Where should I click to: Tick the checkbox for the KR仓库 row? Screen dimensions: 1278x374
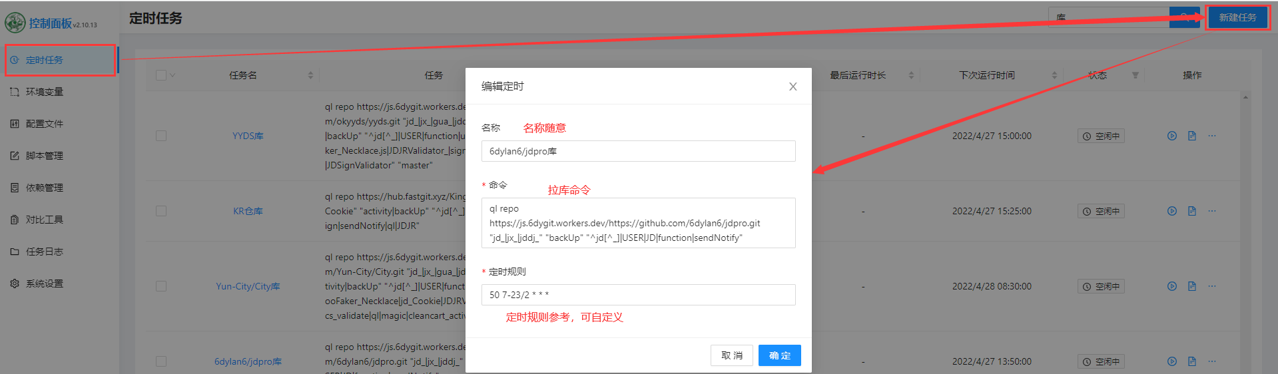pos(160,211)
